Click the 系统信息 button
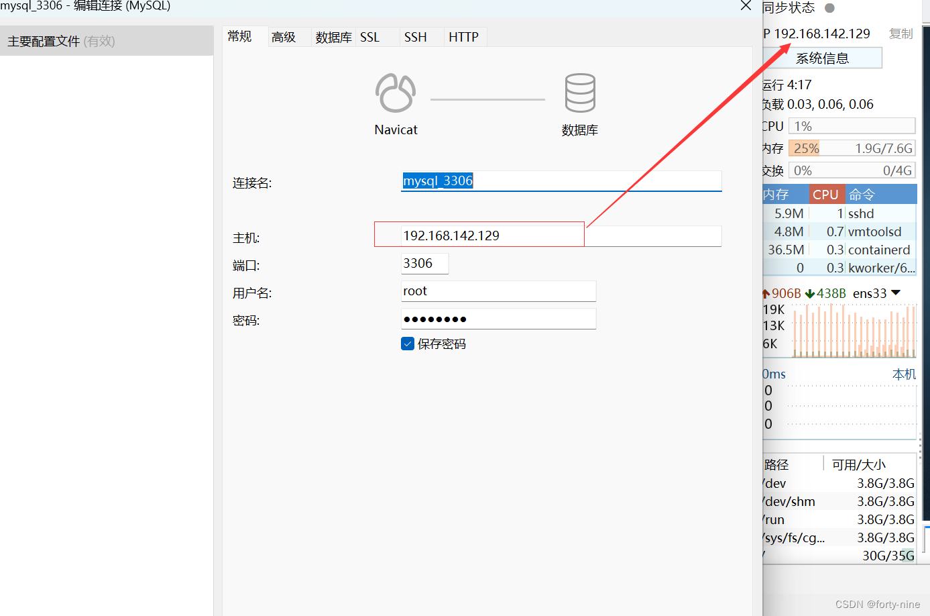The height and width of the screenshot is (616, 930). 823,58
